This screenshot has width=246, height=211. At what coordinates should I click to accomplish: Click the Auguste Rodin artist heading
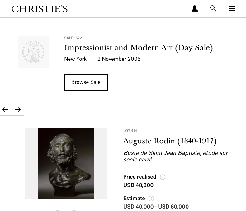[x=170, y=141]
